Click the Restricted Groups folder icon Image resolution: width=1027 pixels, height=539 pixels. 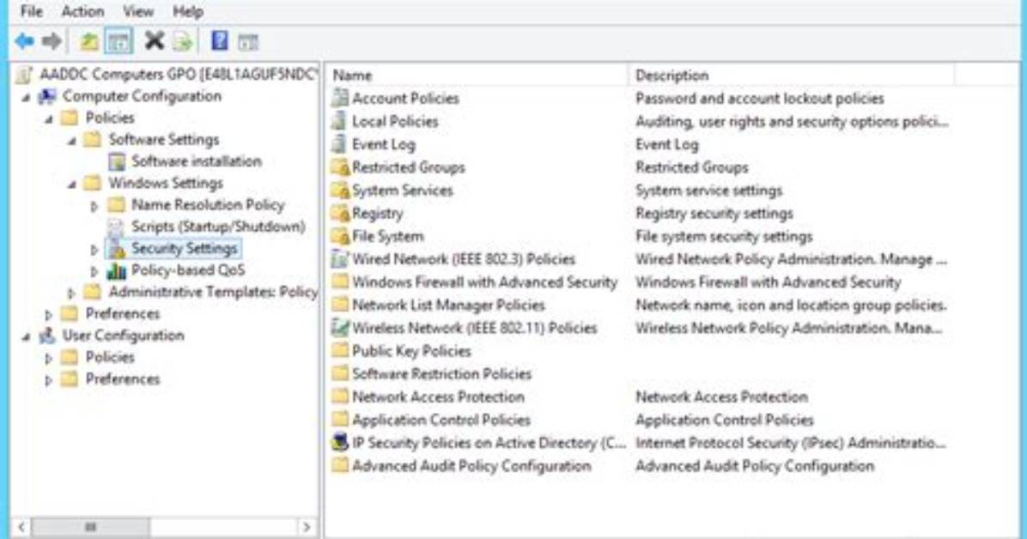(x=340, y=167)
